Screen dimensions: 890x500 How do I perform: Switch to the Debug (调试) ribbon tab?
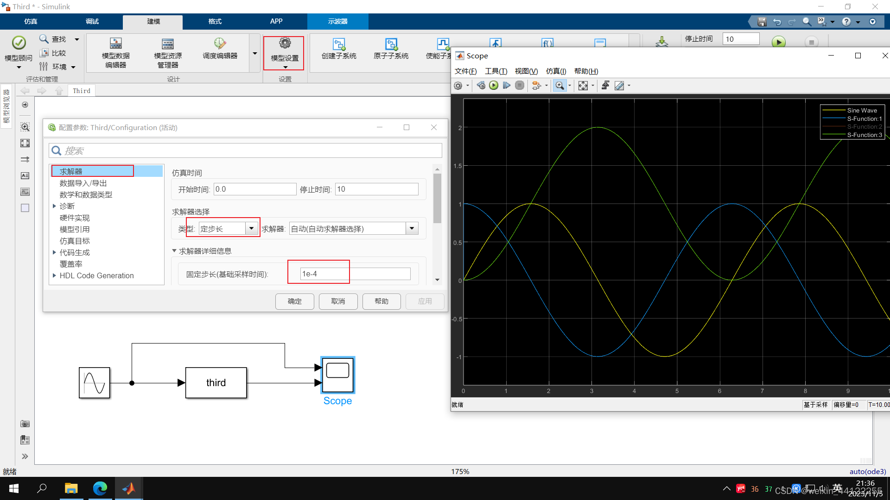(92, 21)
